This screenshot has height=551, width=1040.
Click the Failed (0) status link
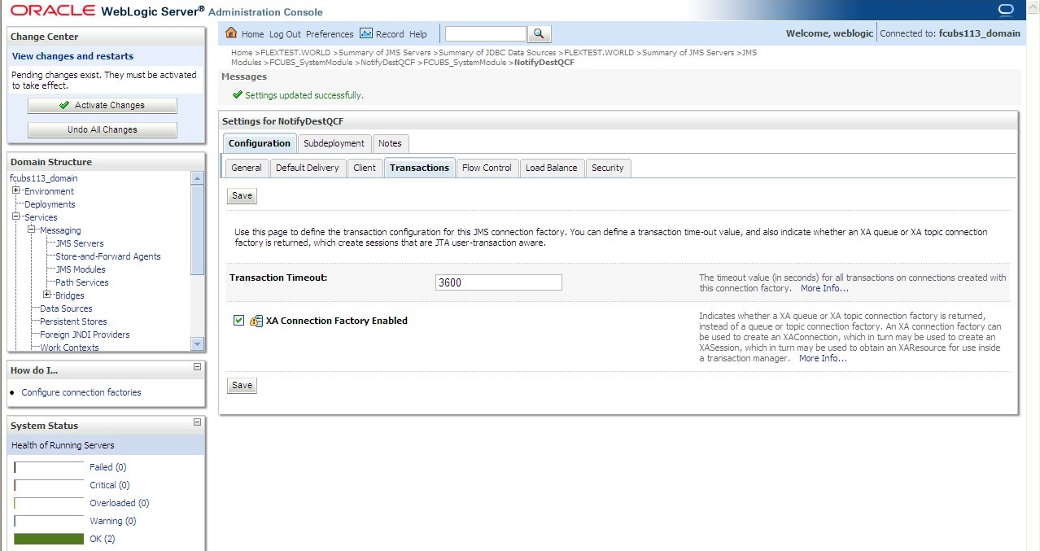pos(107,467)
